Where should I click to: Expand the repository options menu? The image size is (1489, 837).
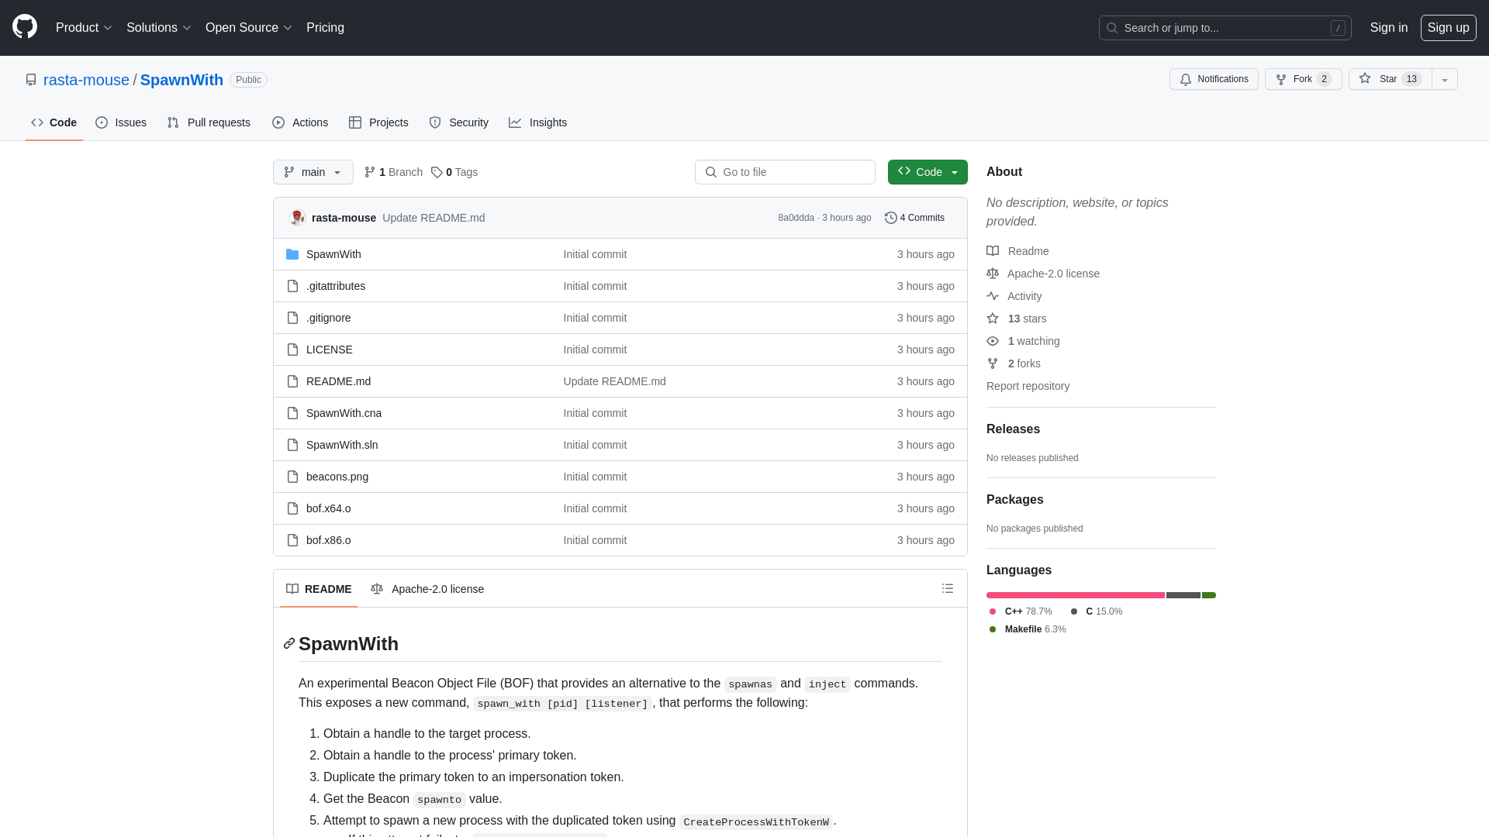tap(1445, 79)
